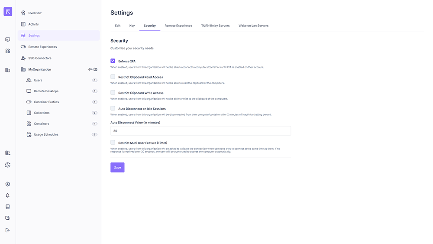
Task: Click the Save button
Action: 117,167
